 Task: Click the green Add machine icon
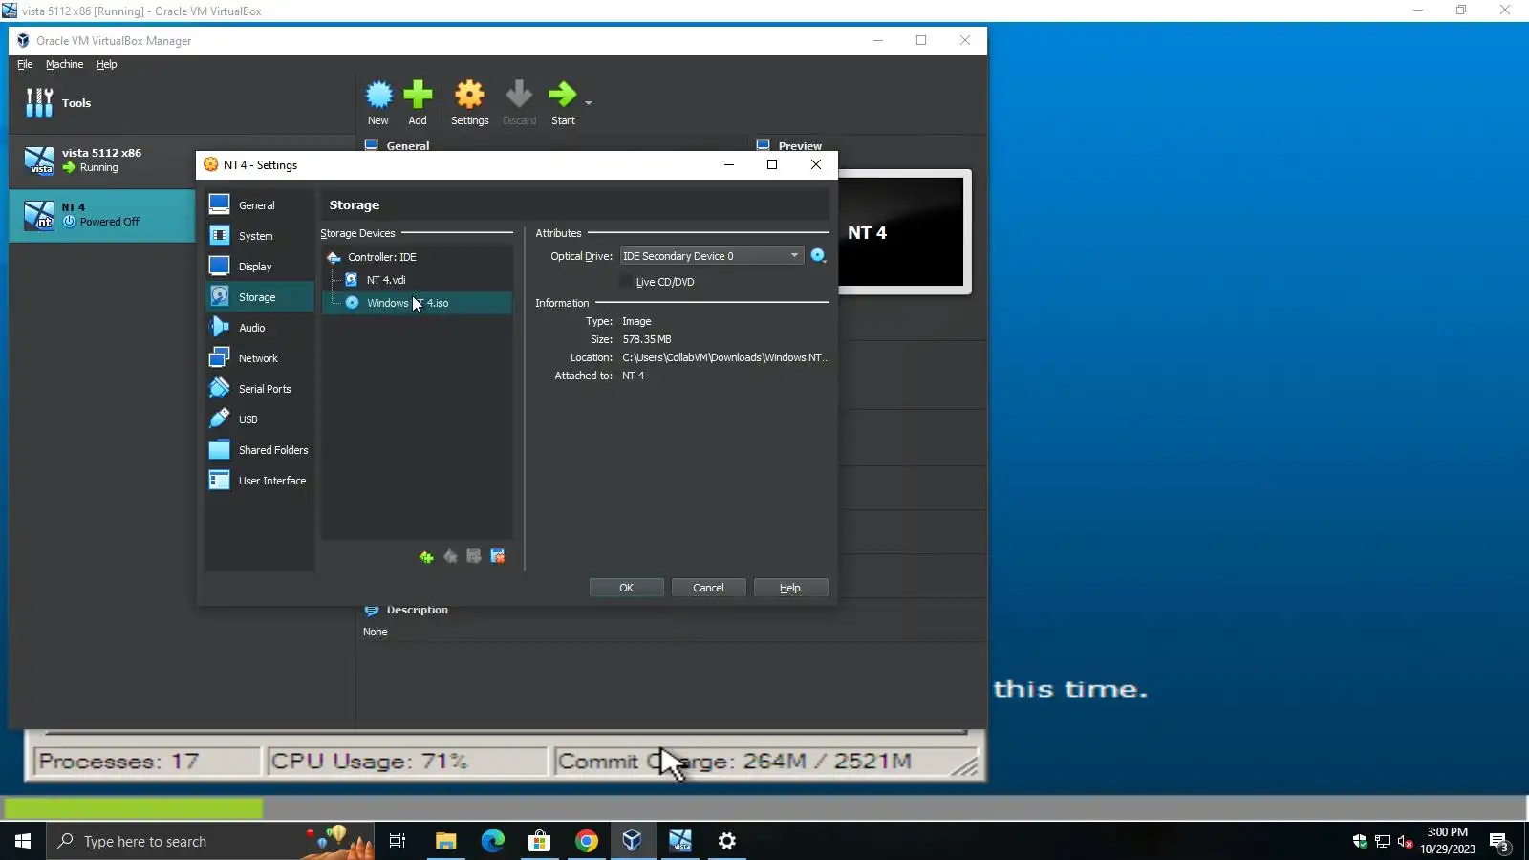click(x=418, y=95)
